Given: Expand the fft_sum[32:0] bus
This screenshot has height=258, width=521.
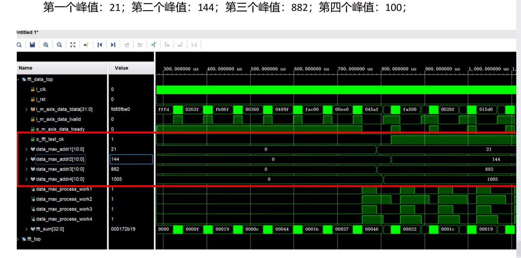Looking at the screenshot, I should [x=26, y=229].
